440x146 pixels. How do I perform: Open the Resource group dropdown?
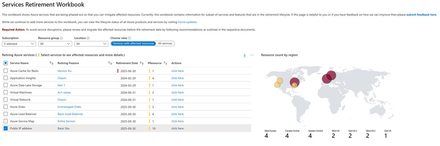(55, 44)
